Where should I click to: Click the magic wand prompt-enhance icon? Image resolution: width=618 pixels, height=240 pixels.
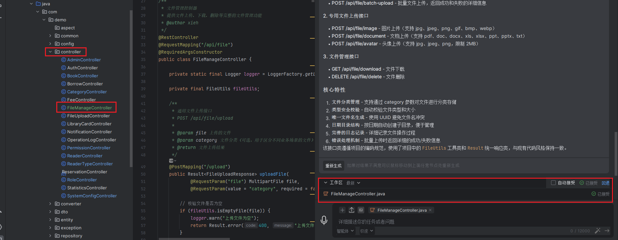tap(598, 231)
